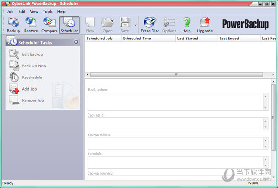Click the details pane scroll-up arrow
The height and width of the screenshot is (188, 278).
coord(273,82)
